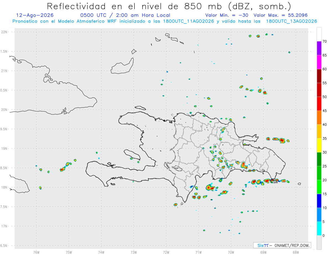This screenshot has width=332, height=256.
Task: Click the white above-70 colorbar segment
Action: [319, 35]
